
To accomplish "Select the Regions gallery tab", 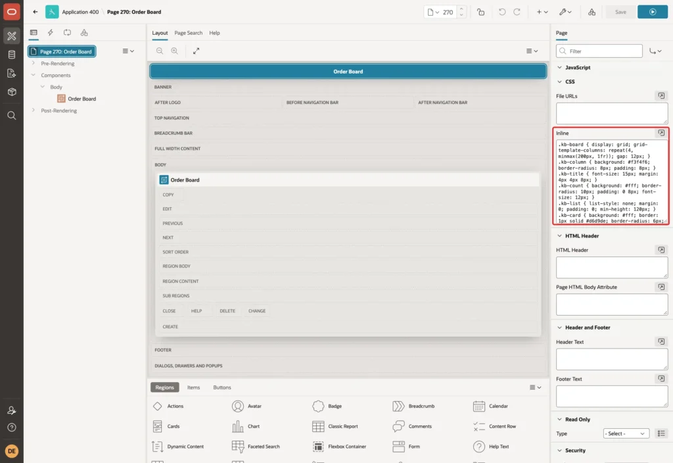I will [x=164, y=387].
